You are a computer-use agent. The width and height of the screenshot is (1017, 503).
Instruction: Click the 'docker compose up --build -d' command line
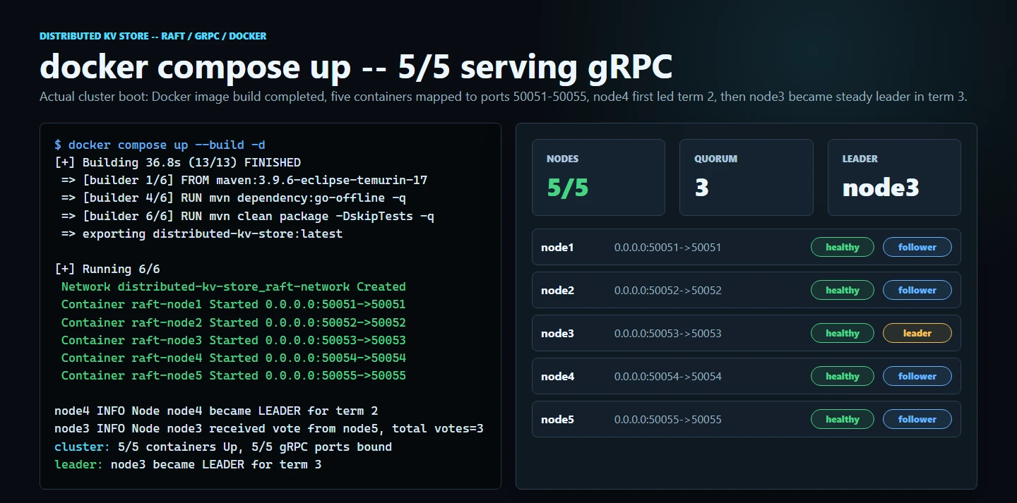[160, 145]
